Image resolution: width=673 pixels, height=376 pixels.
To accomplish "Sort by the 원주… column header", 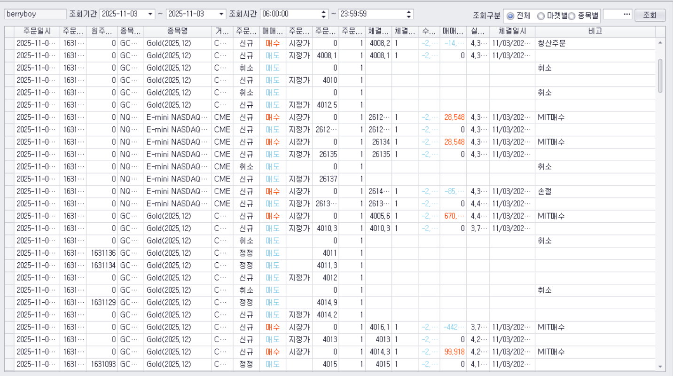I will coord(102,31).
